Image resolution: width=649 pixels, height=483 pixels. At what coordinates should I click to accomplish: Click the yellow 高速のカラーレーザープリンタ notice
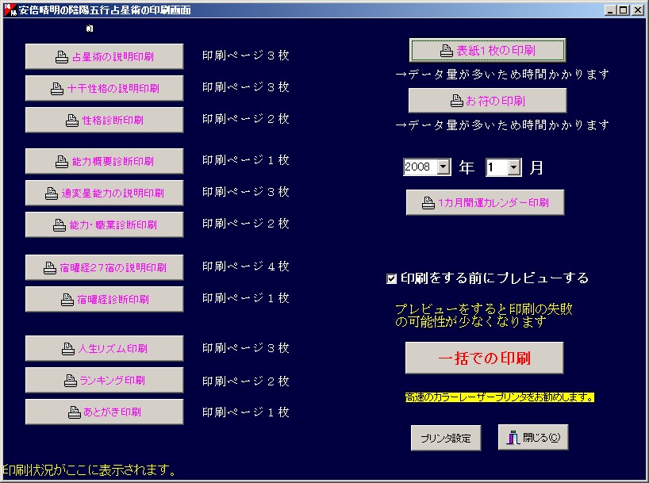point(500,397)
